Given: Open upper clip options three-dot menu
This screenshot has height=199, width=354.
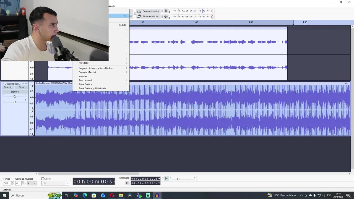Looking at the screenshot, I should 284,28.
